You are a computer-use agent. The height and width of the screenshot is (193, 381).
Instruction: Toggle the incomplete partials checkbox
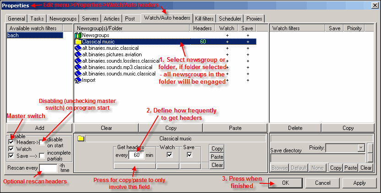[42, 156]
